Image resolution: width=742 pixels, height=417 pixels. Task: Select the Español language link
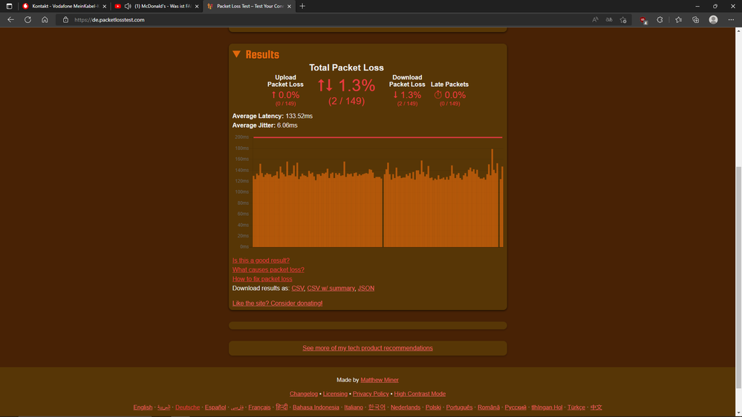pyautogui.click(x=215, y=407)
